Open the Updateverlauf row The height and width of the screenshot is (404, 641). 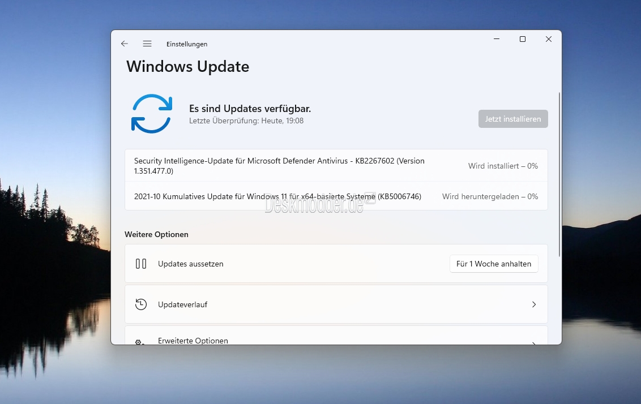(x=336, y=304)
